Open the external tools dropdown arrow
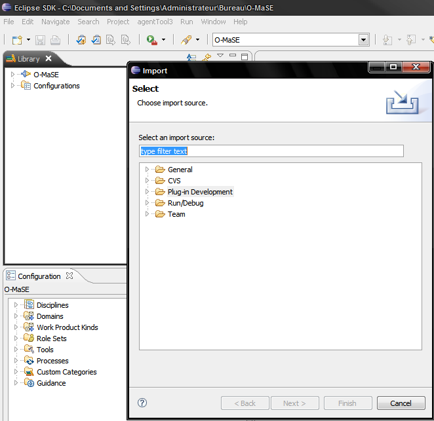Image resolution: width=434 pixels, height=421 pixels. pyautogui.click(x=164, y=40)
